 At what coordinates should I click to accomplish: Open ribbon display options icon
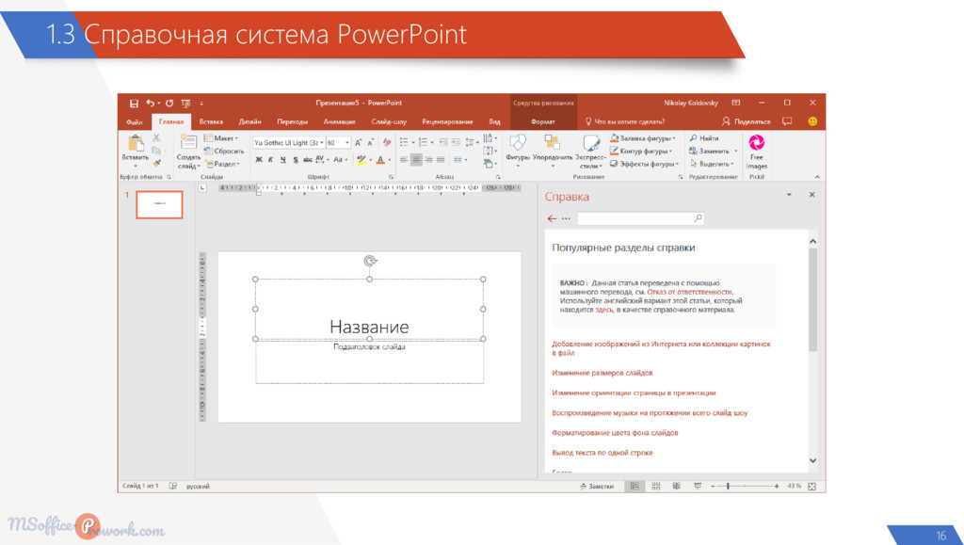[x=735, y=104]
